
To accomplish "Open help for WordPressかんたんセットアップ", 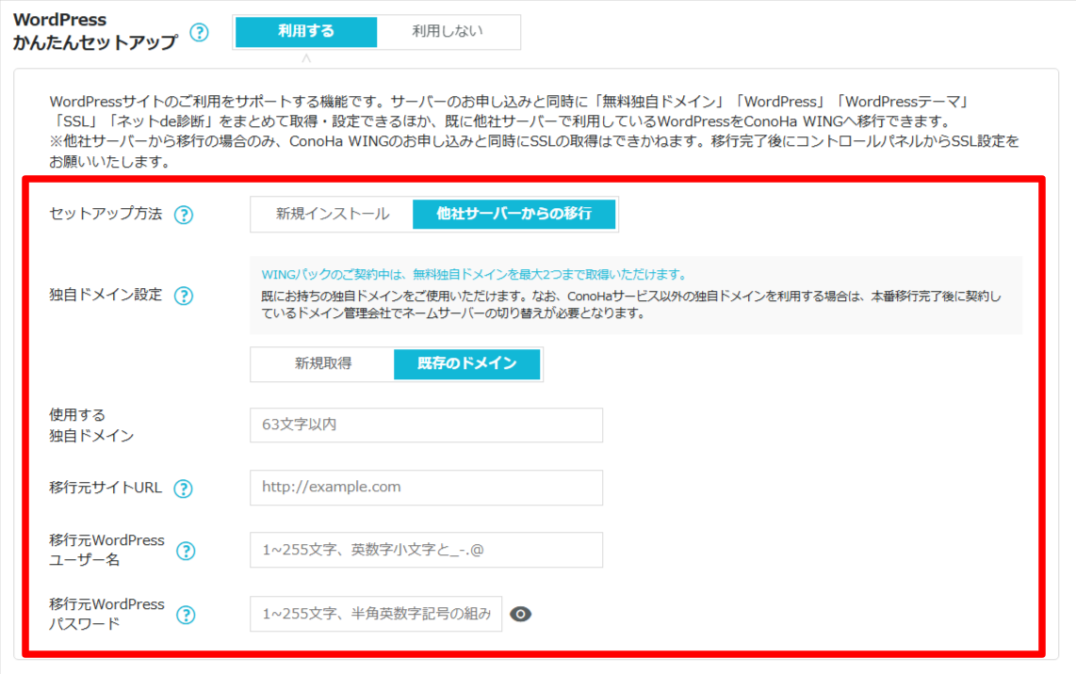I will pyautogui.click(x=199, y=32).
